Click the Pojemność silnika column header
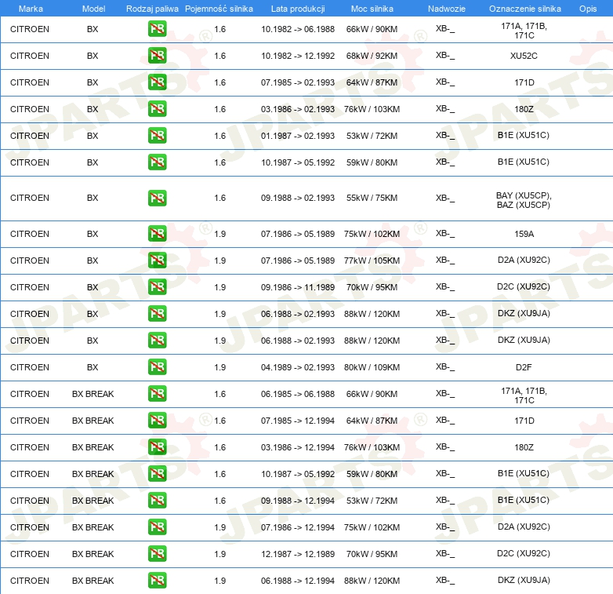Image resolution: width=613 pixels, height=594 pixels. [219, 9]
